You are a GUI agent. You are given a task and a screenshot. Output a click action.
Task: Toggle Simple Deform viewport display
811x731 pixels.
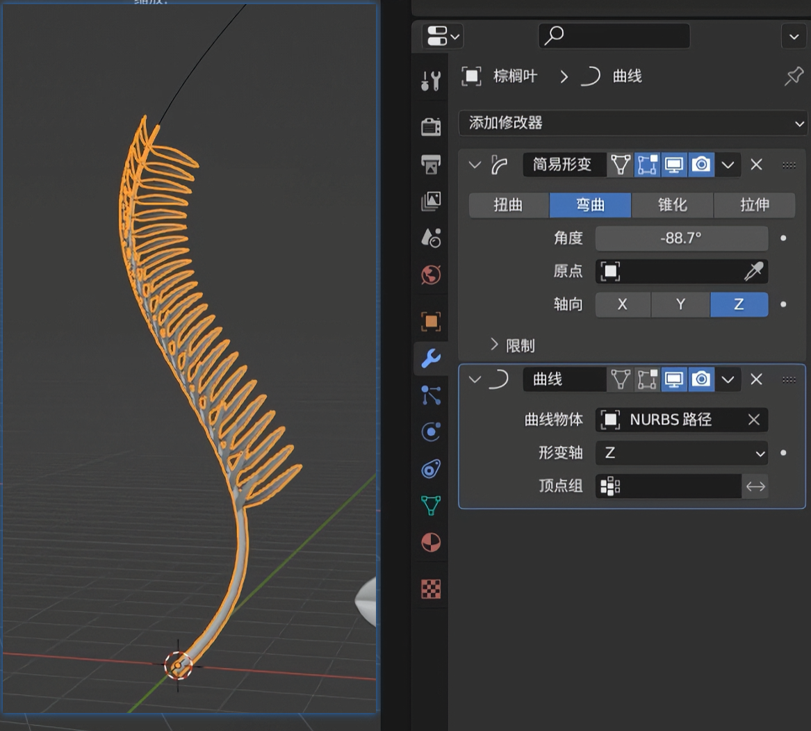(673, 165)
